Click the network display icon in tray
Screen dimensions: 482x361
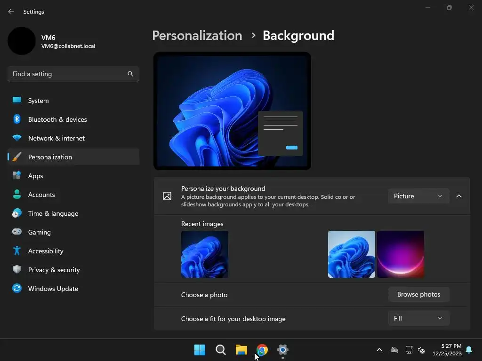[x=409, y=350]
